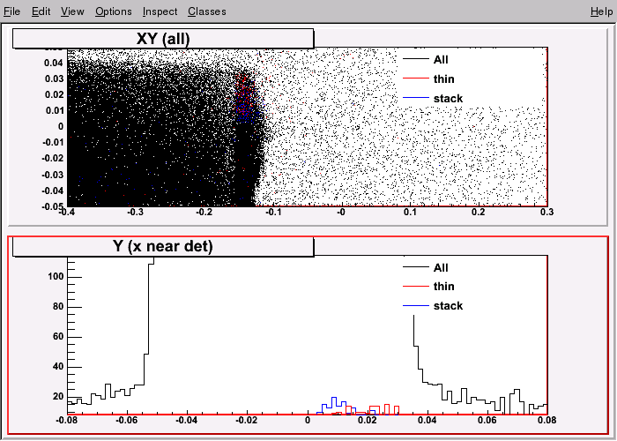Open the View menu
The image size is (617, 441).
(x=72, y=11)
